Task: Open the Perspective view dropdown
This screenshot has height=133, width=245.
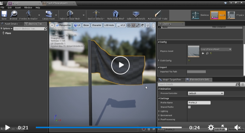Action: pos(64,25)
